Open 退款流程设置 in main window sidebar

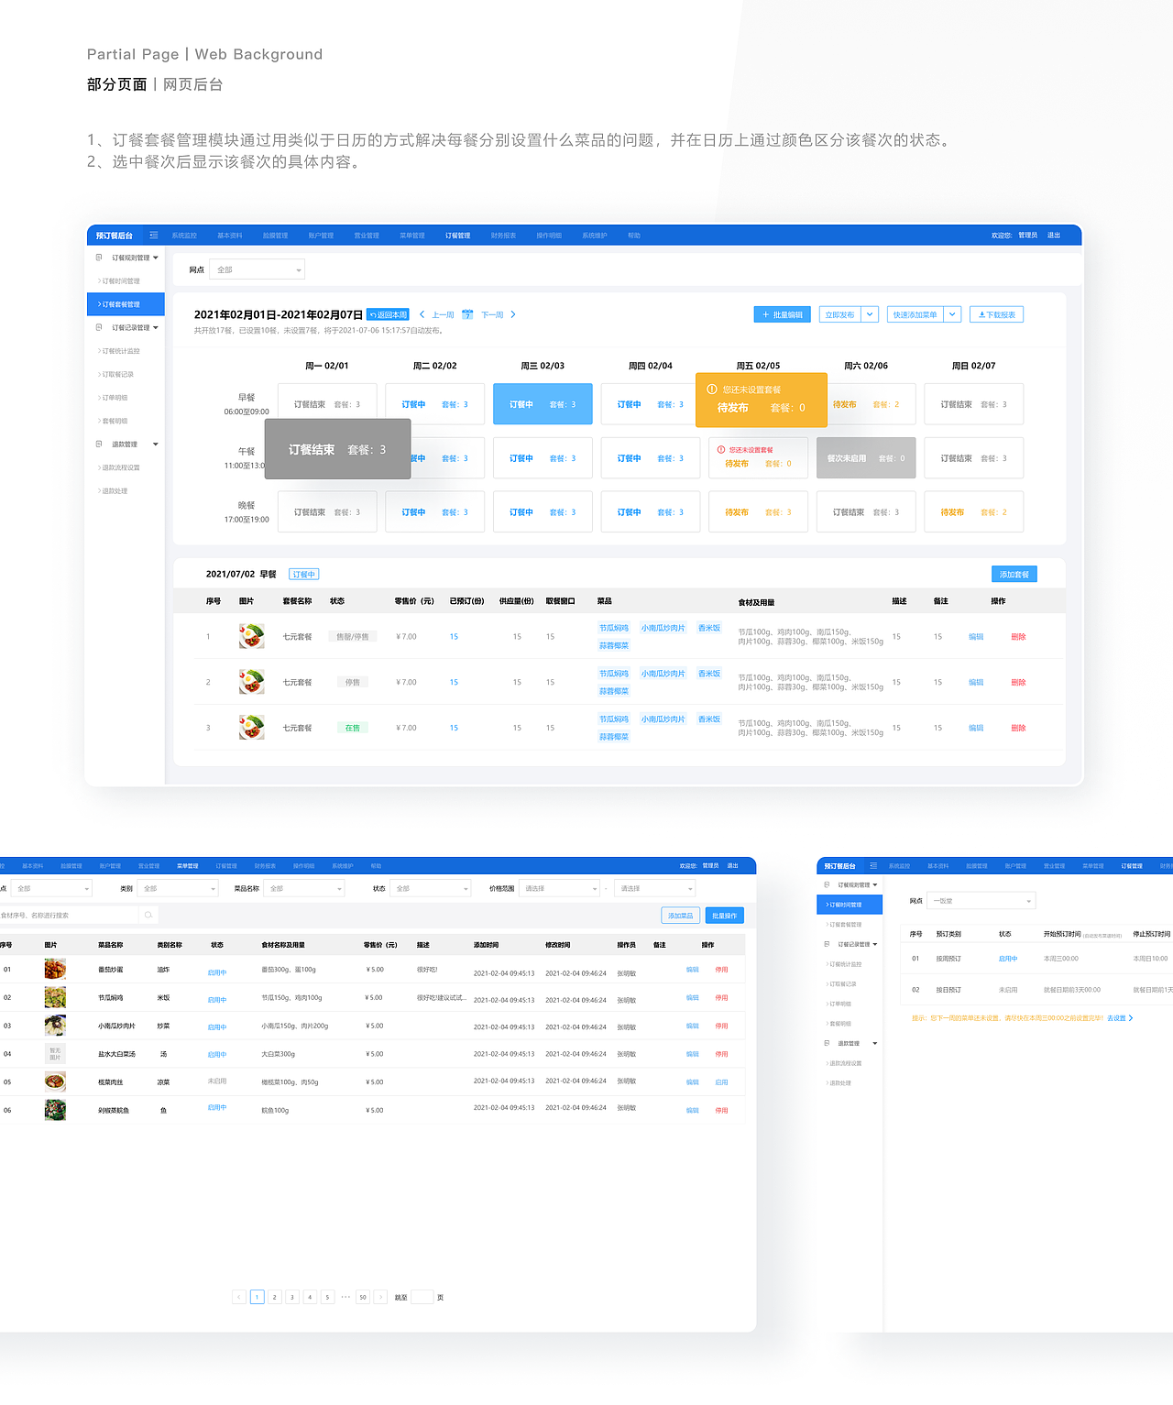(120, 467)
